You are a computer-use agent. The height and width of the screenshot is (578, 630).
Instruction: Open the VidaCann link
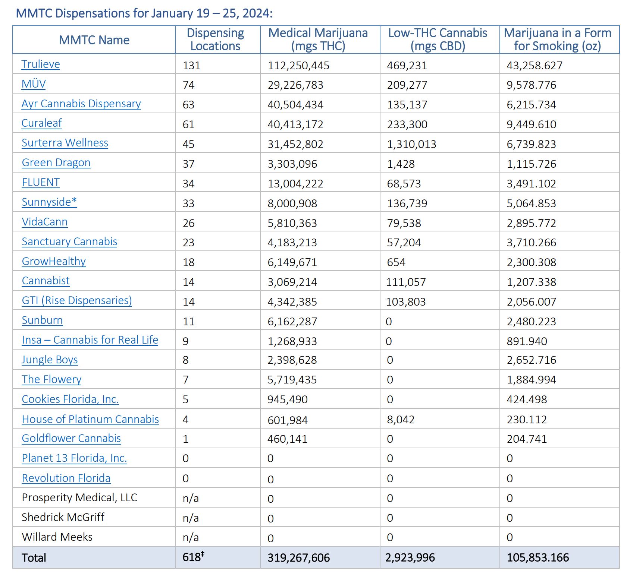pos(45,222)
